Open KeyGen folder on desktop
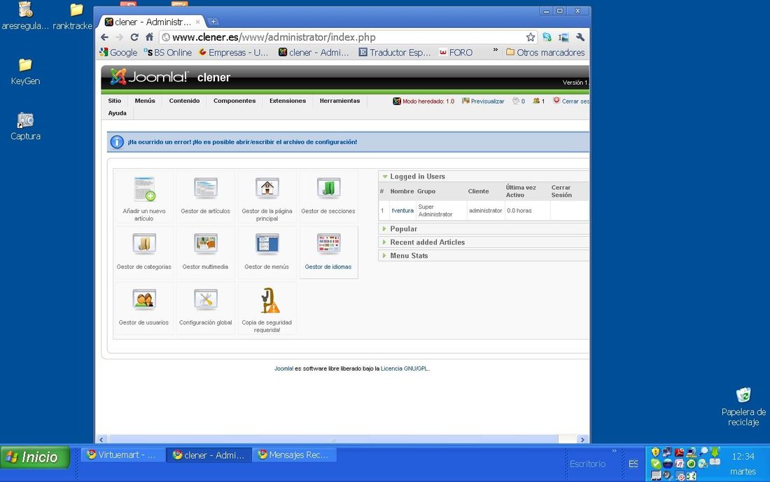 click(x=25, y=71)
